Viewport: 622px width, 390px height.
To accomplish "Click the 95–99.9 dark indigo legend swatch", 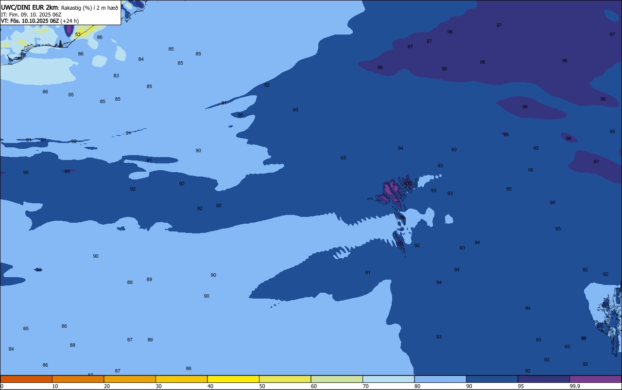I will coord(544,379).
